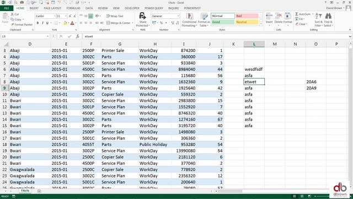This screenshot has height=199, width=353.
Task: Click the Borders icon
Action: (x=56, y=23)
